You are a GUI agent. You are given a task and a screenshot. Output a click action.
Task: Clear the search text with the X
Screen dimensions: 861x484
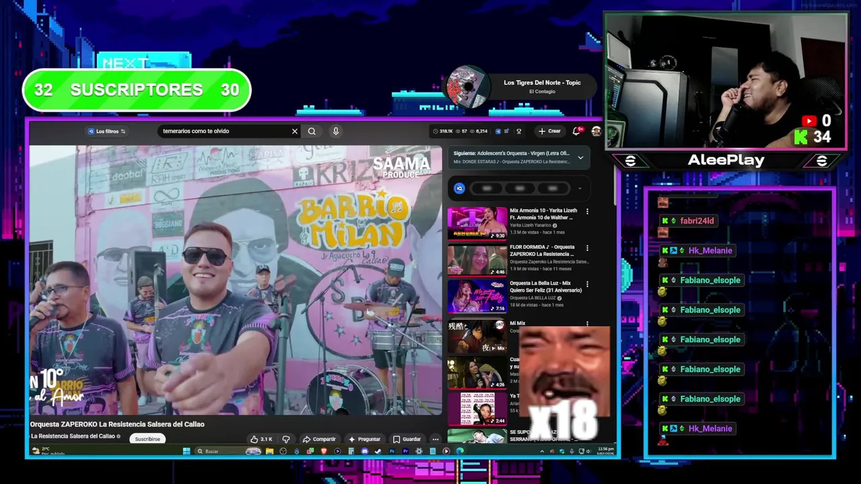click(295, 131)
